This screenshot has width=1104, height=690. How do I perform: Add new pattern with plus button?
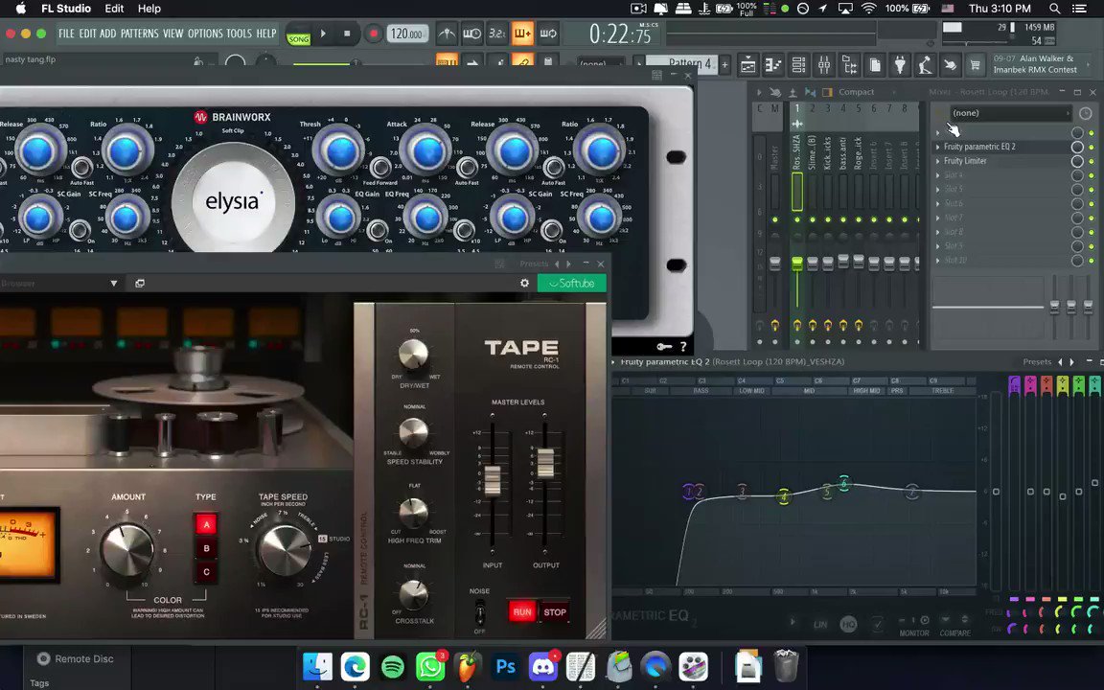[724, 65]
